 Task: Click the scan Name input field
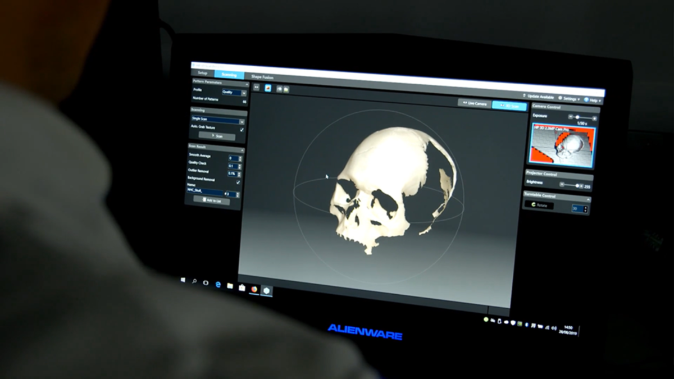click(205, 191)
